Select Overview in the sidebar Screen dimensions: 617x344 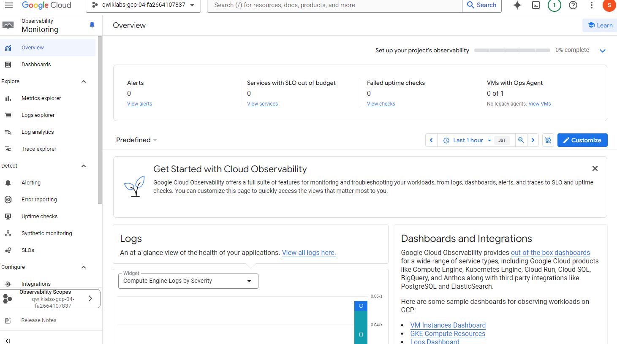[x=48, y=48]
